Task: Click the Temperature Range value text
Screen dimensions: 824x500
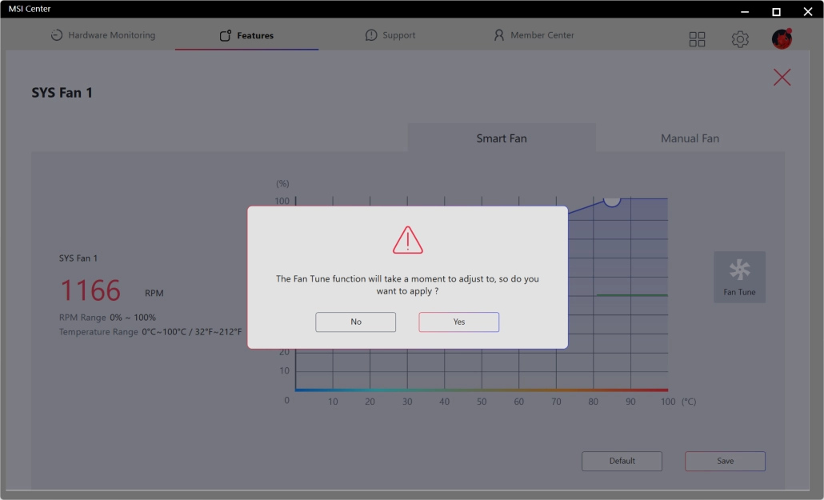Action: (x=192, y=332)
